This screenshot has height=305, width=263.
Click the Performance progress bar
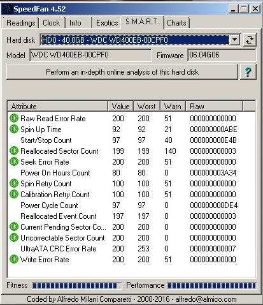pyautogui.click(x=212, y=286)
